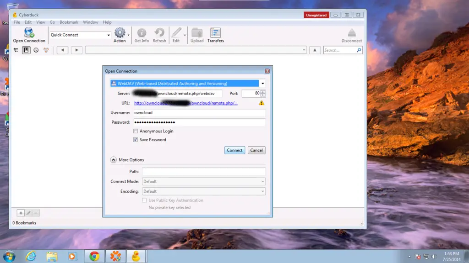Click into the Server field
The height and width of the screenshot is (263, 469).
tap(177, 93)
